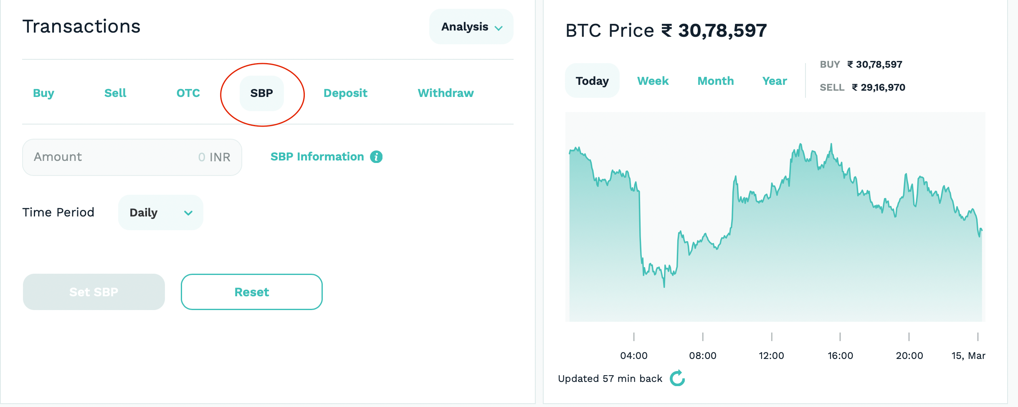Go to the Deposit tab
The width and height of the screenshot is (1018, 407).
pos(345,93)
